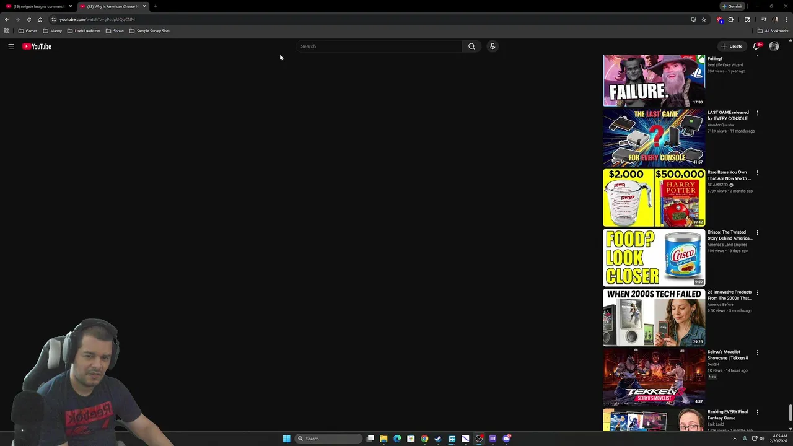Open the Manny bookmark folder
Image resolution: width=793 pixels, height=446 pixels.
click(x=52, y=31)
